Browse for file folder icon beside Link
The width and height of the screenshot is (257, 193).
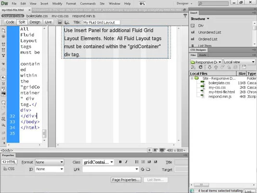[x=148, y=169]
